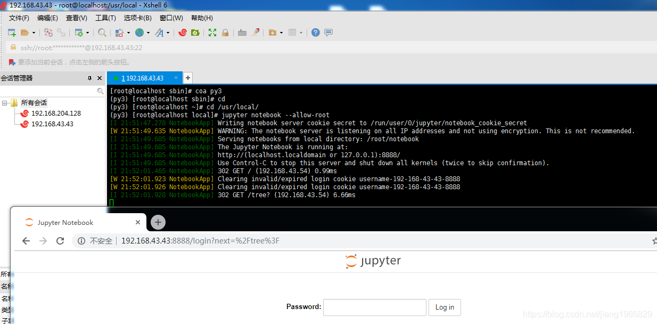The image size is (657, 324).
Task: Switch to the 1 192.168.43.43 tab
Action: click(144, 78)
